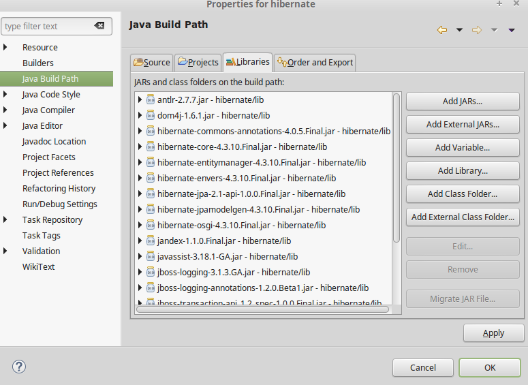Click the vertical scrollbar of the JAR list
The height and width of the screenshot is (385, 528).
(397, 167)
